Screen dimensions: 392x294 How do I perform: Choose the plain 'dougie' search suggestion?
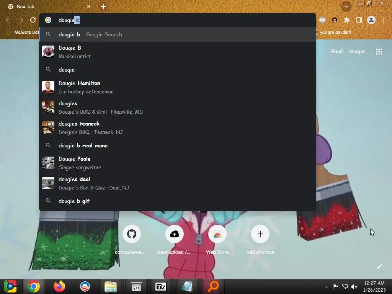coord(178,70)
